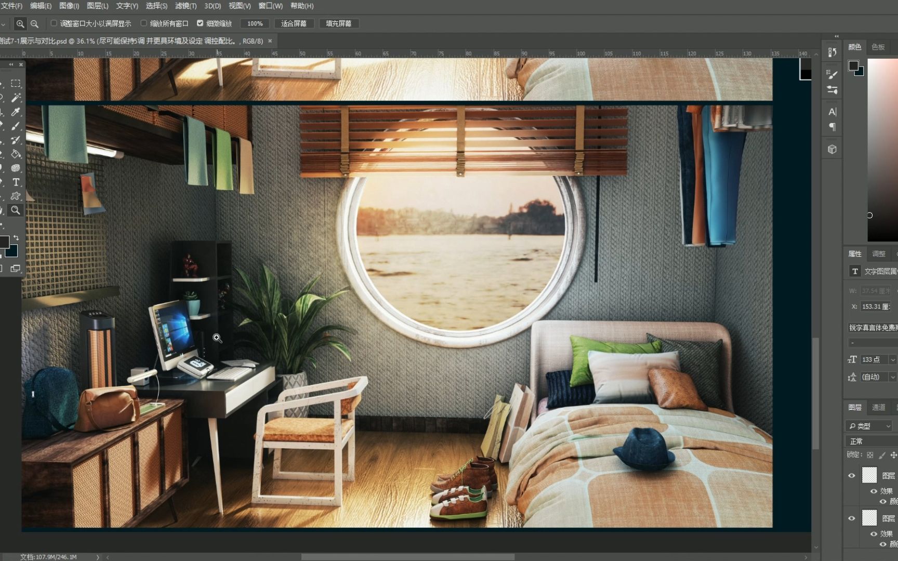Open the 图层(L) menu
Viewport: 898px width, 561px height.
pos(98,6)
